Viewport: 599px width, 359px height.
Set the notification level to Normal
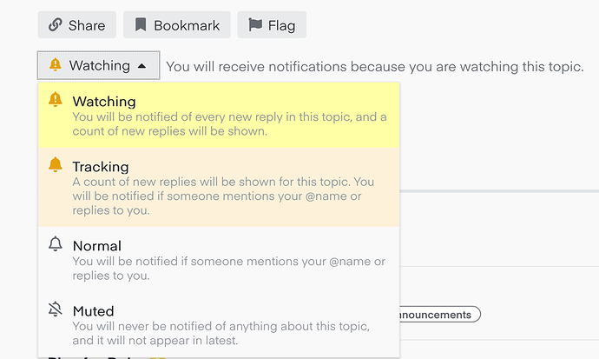[x=97, y=246]
